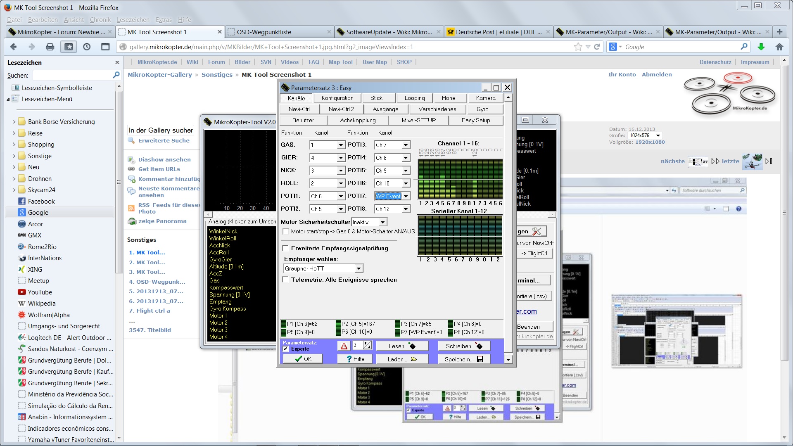This screenshot has height=446, width=793.
Task: Confirm with the OK checkmark button
Action: tap(303, 359)
